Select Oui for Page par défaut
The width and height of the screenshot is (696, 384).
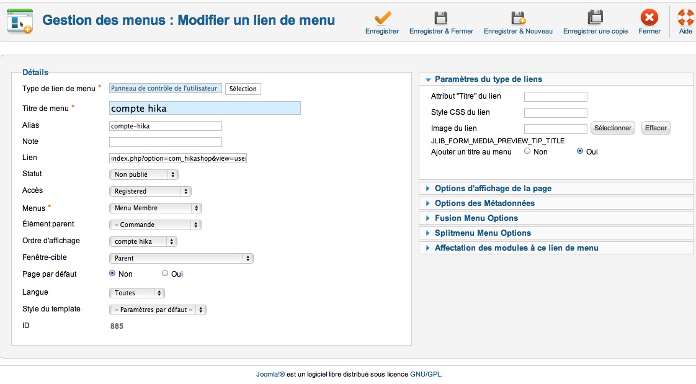(165, 274)
